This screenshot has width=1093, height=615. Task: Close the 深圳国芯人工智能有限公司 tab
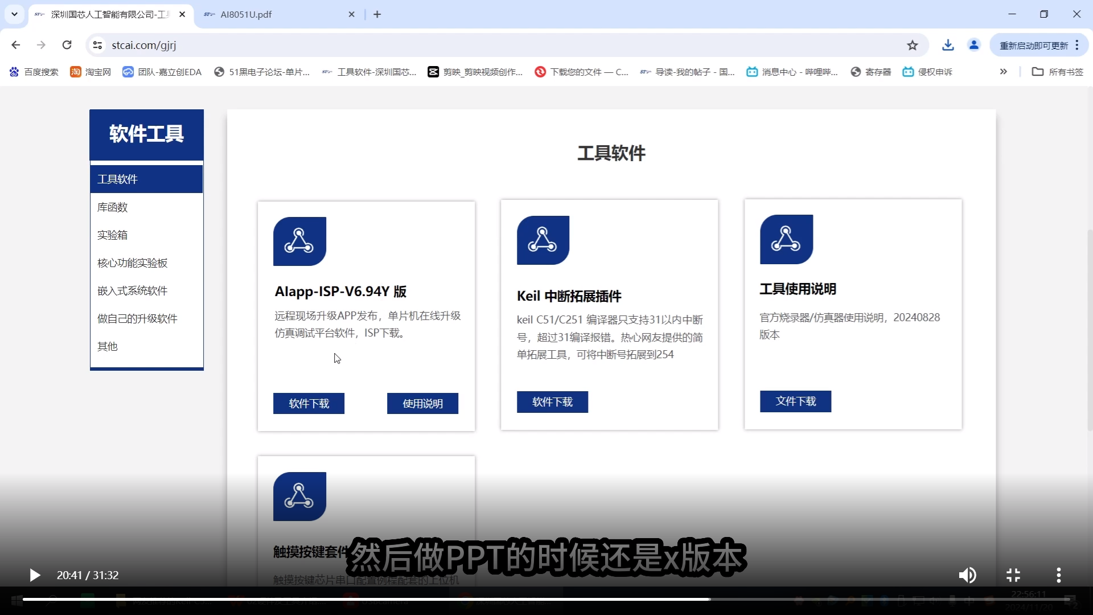pyautogui.click(x=182, y=14)
